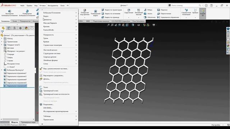The height and width of the screenshot is (129, 230).
Task: Expand the Примечания tree node
Action: point(2,42)
